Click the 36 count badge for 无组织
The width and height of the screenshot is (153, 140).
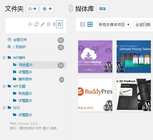pyautogui.click(x=61, y=47)
